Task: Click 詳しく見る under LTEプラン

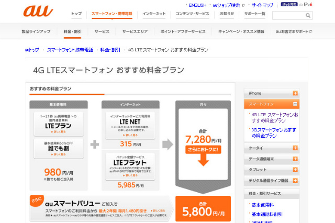Action: point(58,132)
